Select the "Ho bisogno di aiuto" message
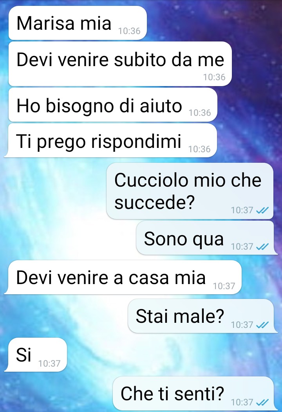The height and width of the screenshot is (412, 282). click(x=113, y=105)
